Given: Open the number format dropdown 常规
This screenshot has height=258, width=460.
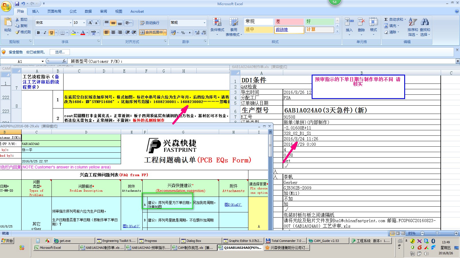Looking at the screenshot, I should 204,23.
